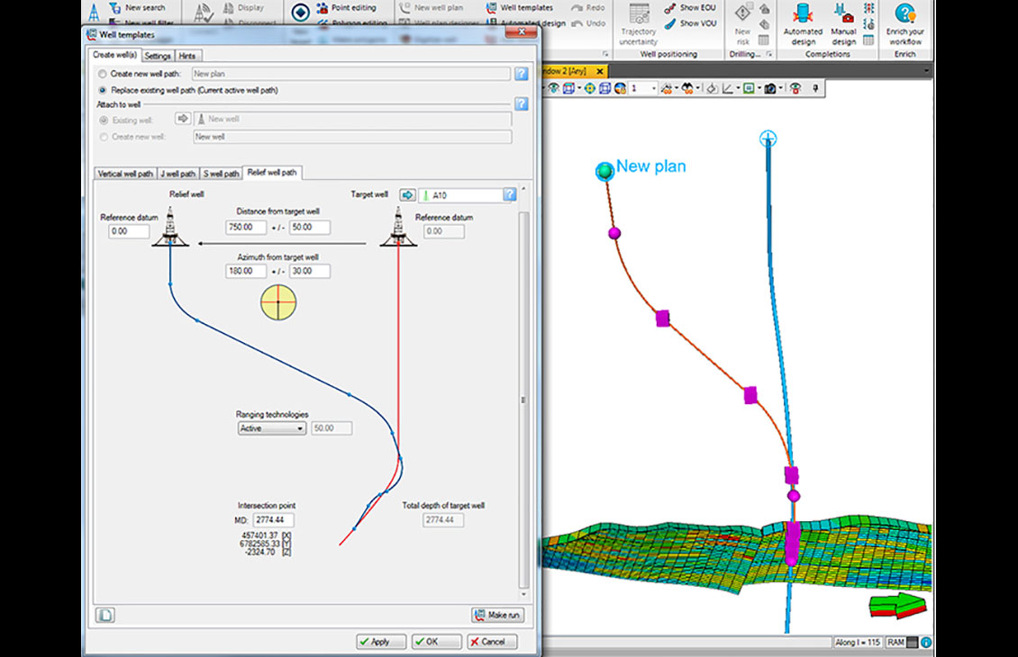Viewport: 1018px width, 657px height.
Task: Click the axis icon in 3D window toolbar
Action: click(x=728, y=88)
